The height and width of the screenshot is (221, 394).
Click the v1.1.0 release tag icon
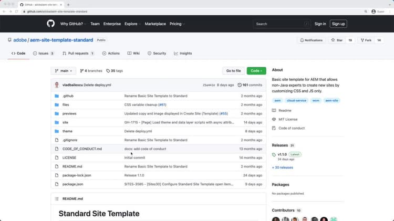(274, 155)
